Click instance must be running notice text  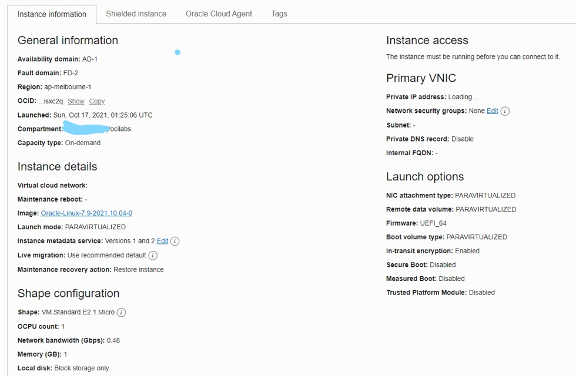[x=473, y=56]
